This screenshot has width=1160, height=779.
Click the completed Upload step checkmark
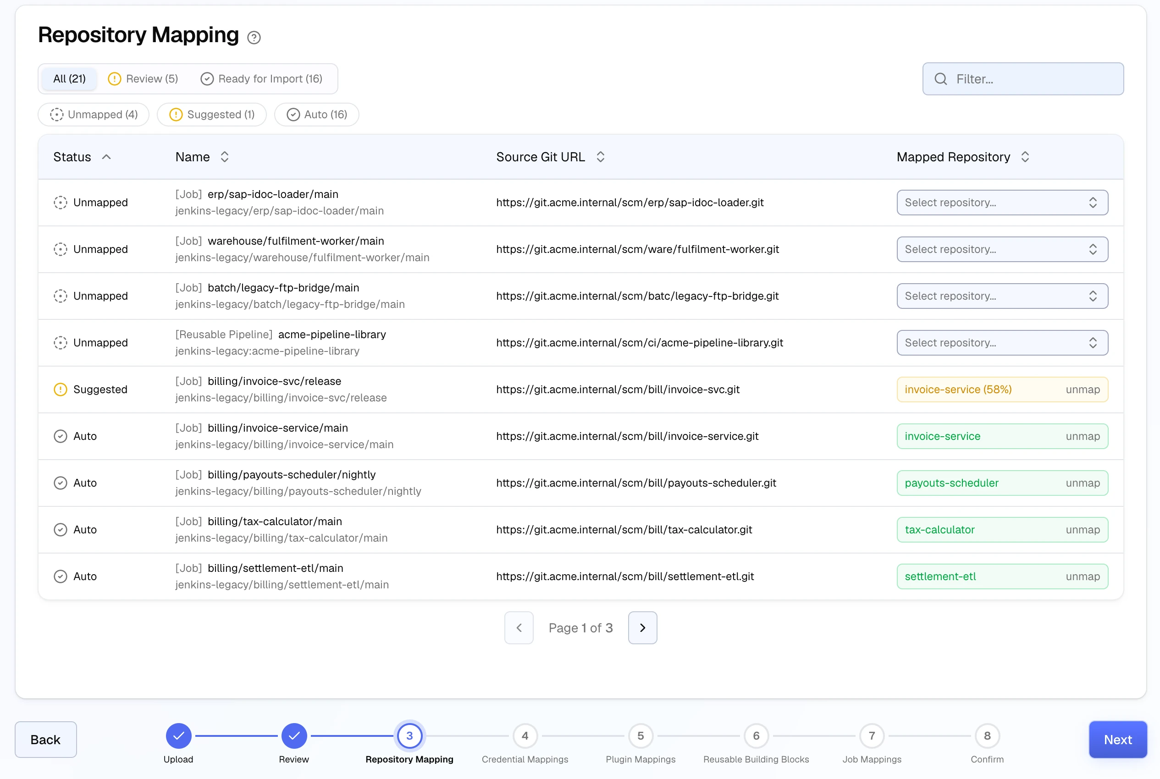(178, 736)
